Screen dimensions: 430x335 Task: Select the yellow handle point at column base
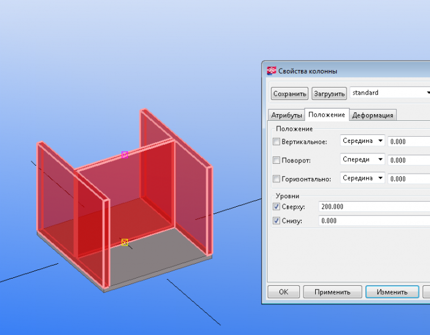click(125, 242)
